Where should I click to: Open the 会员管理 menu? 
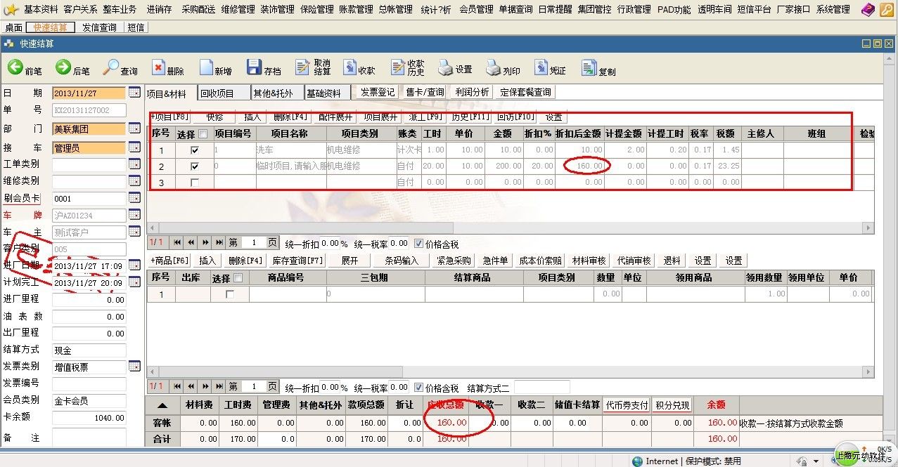[476, 10]
